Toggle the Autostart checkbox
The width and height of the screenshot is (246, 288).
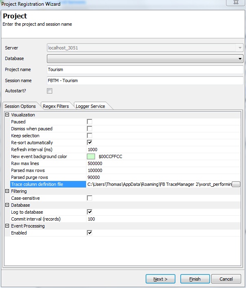(x=49, y=91)
